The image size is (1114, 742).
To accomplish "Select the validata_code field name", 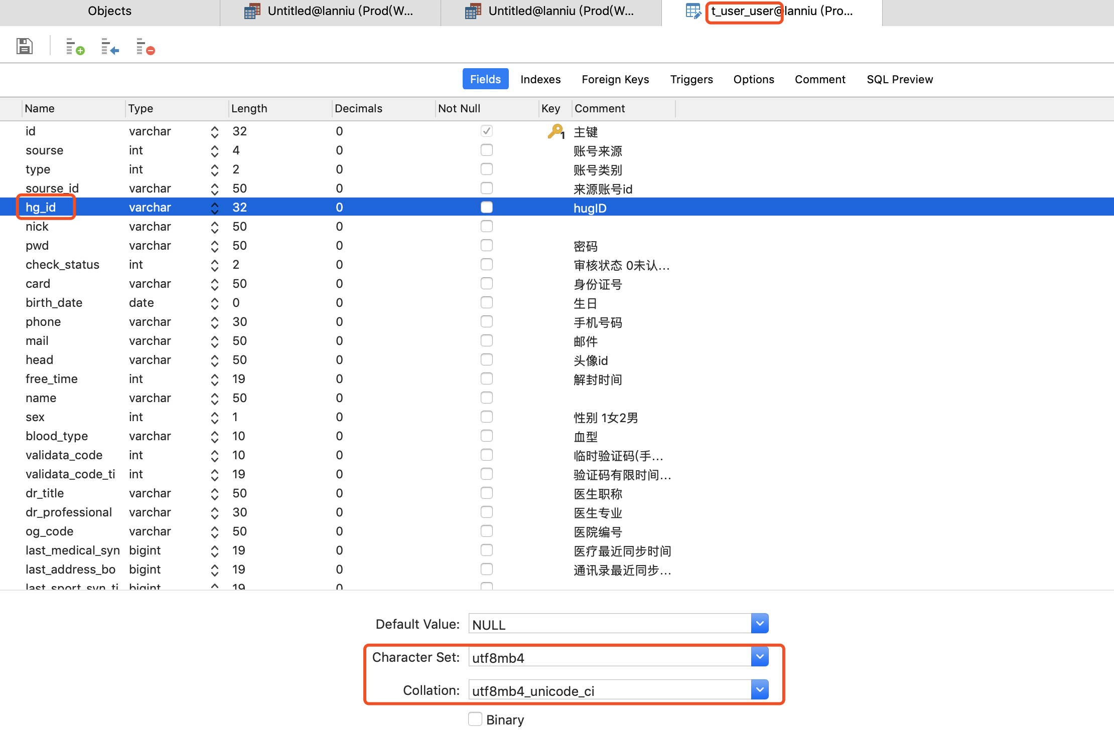I will pyautogui.click(x=64, y=455).
